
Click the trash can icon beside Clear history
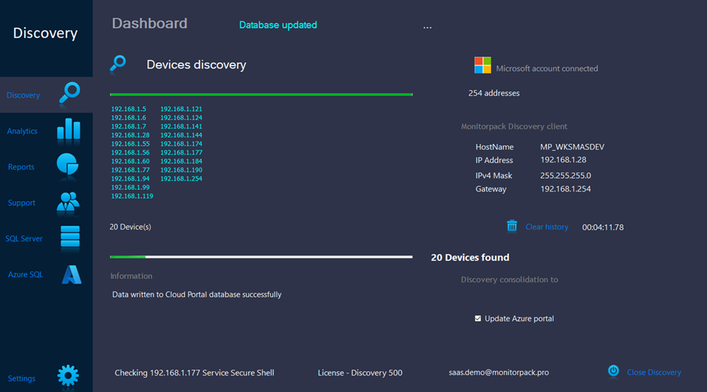[x=512, y=226]
